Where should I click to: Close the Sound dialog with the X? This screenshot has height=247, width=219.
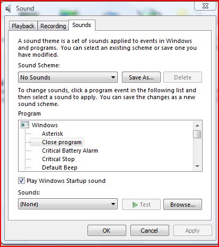click(205, 6)
